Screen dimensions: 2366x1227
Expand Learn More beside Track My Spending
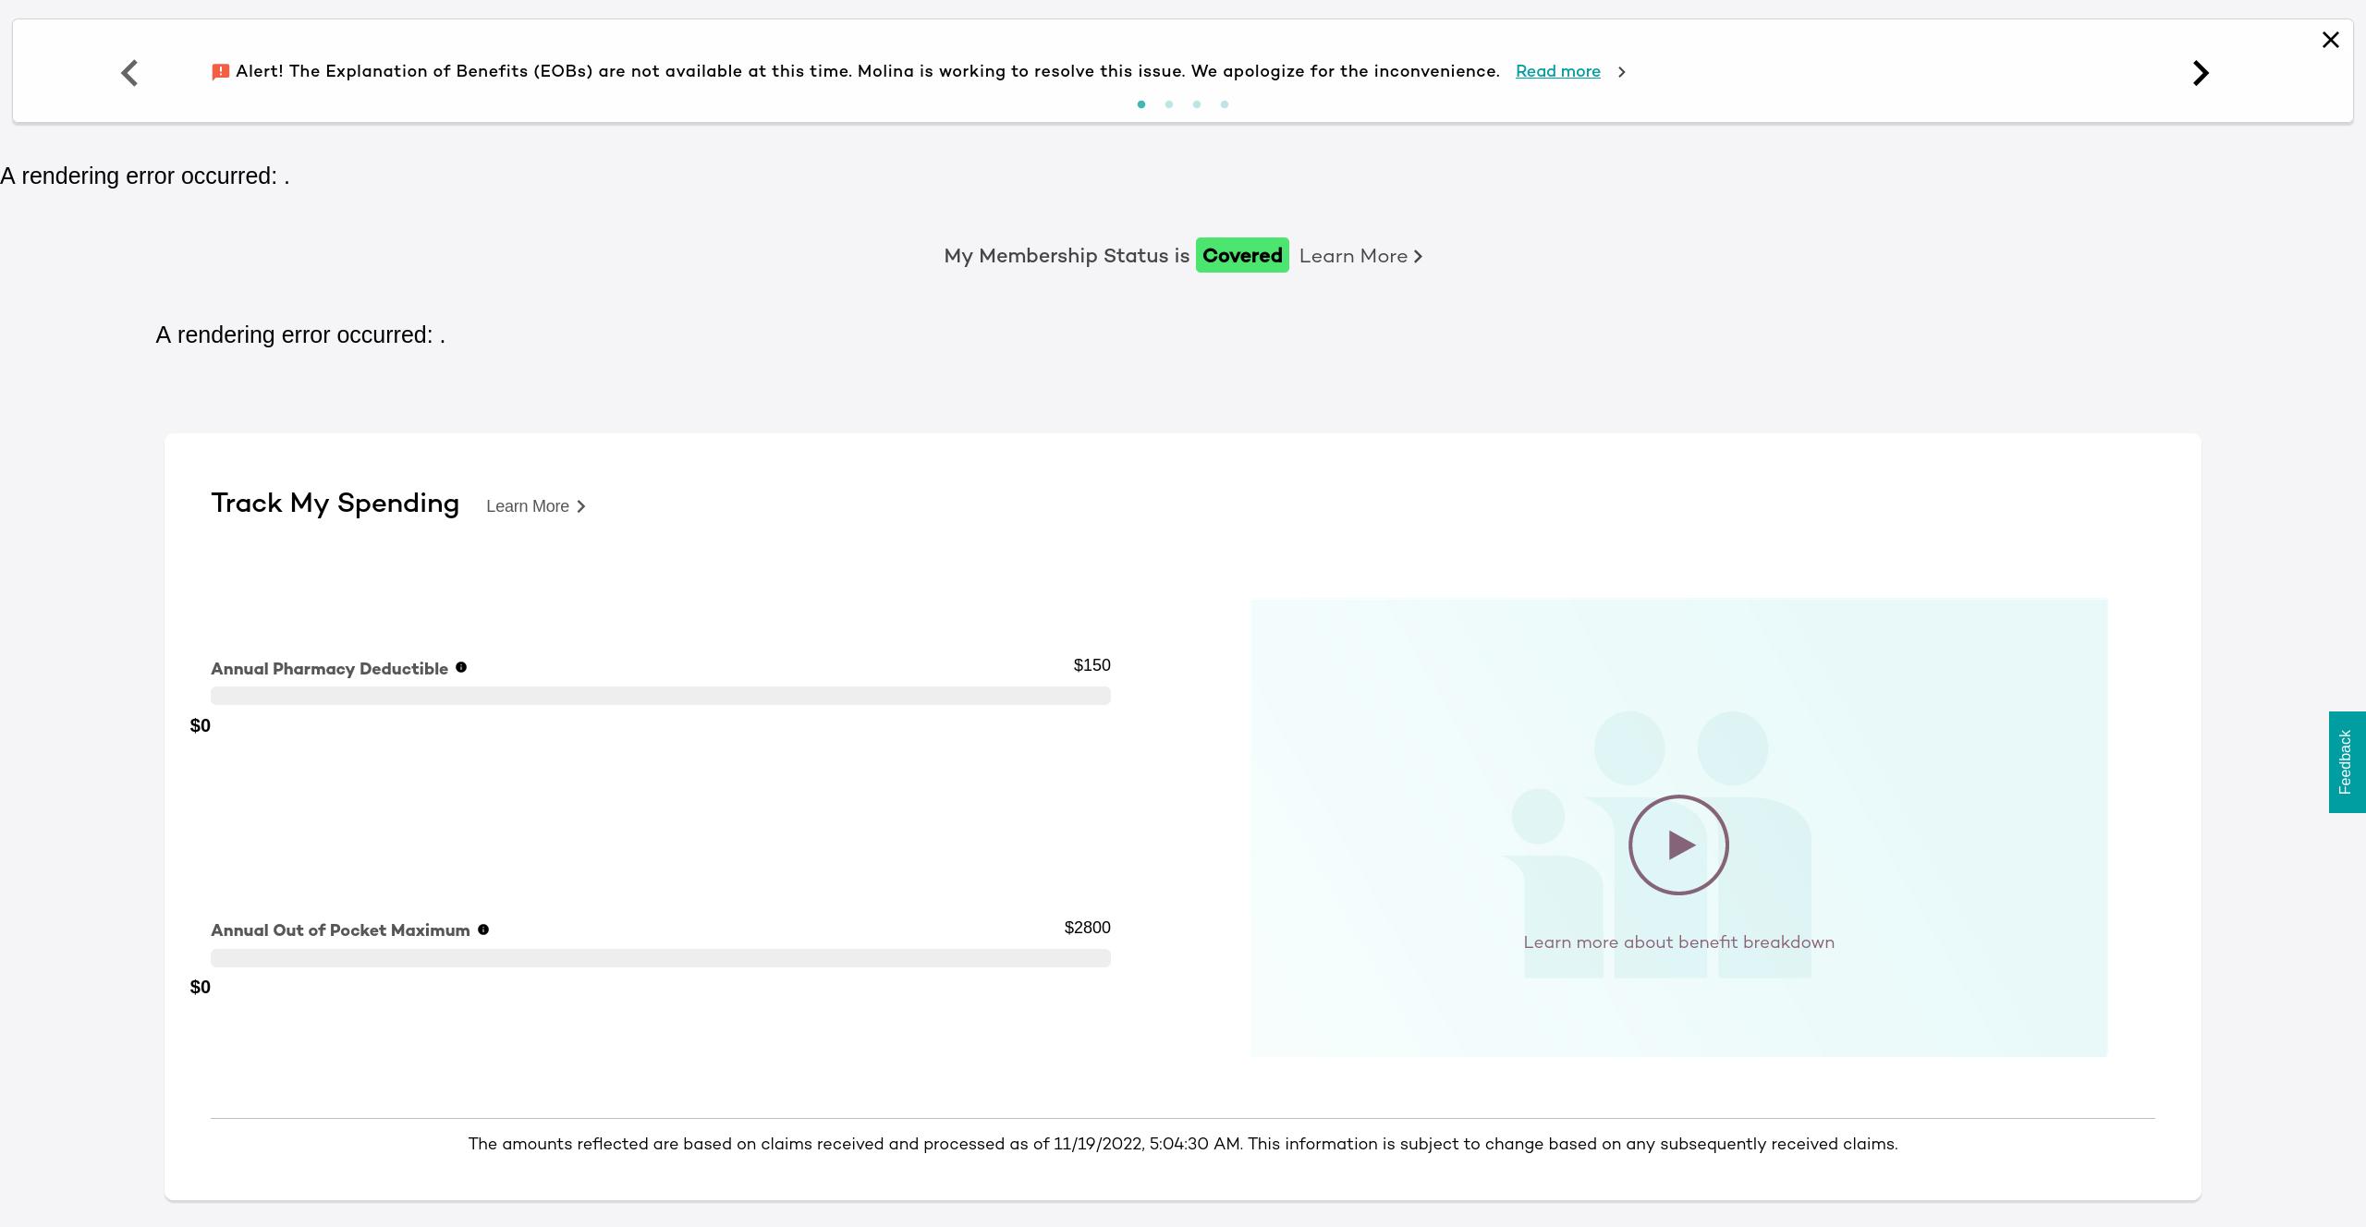(x=528, y=505)
